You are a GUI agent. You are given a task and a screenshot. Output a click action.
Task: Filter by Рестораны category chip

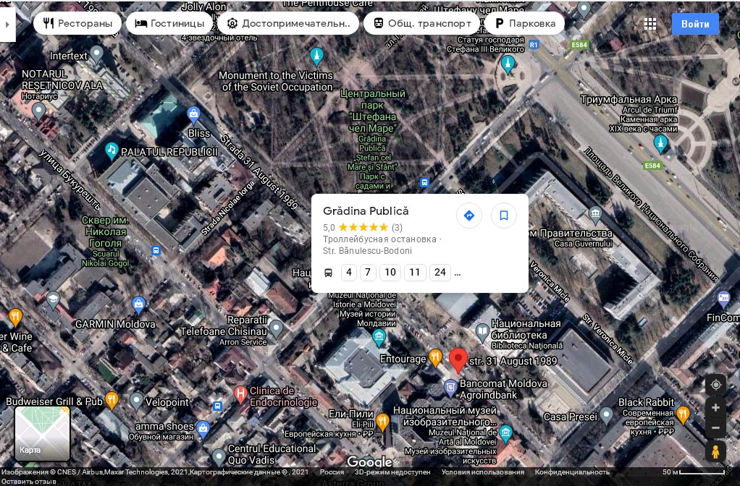click(x=77, y=23)
